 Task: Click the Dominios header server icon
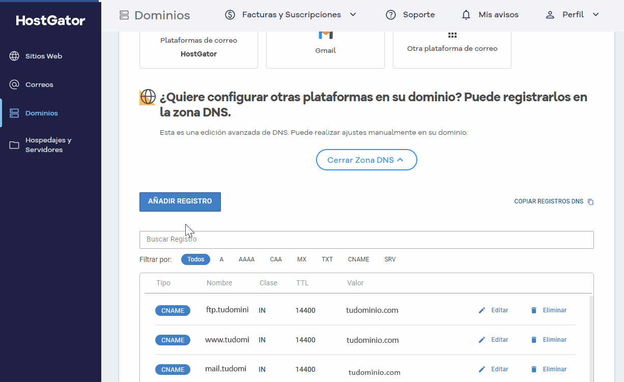click(124, 15)
